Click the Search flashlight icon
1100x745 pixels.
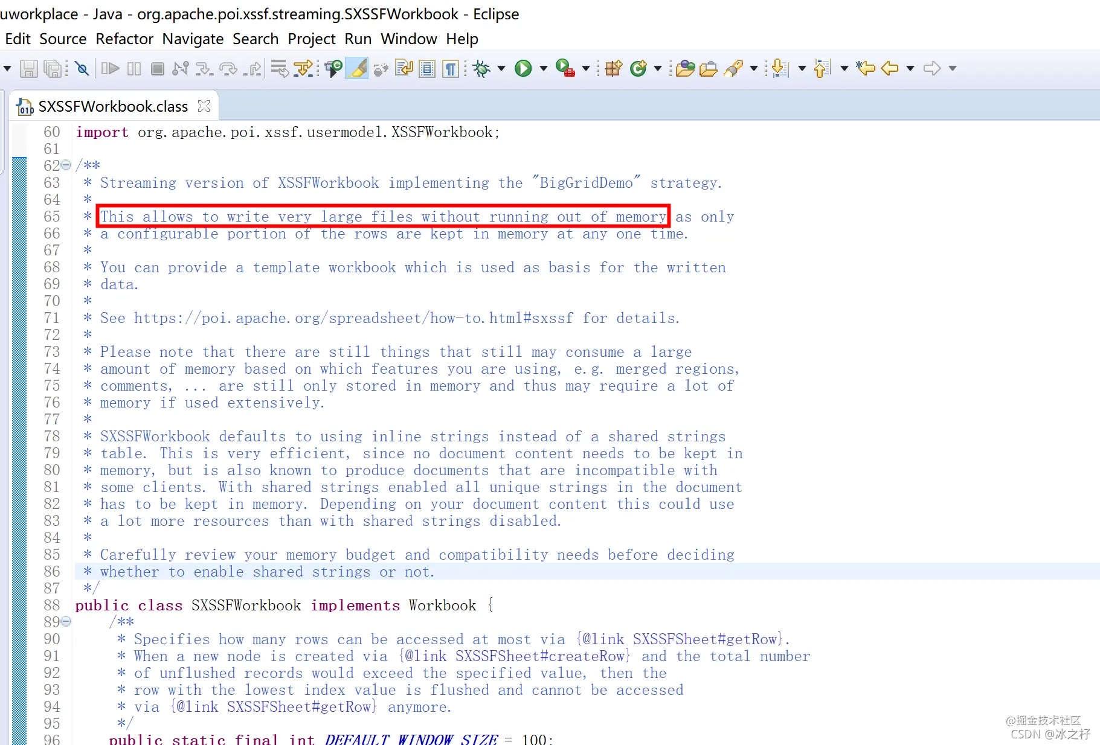(733, 68)
